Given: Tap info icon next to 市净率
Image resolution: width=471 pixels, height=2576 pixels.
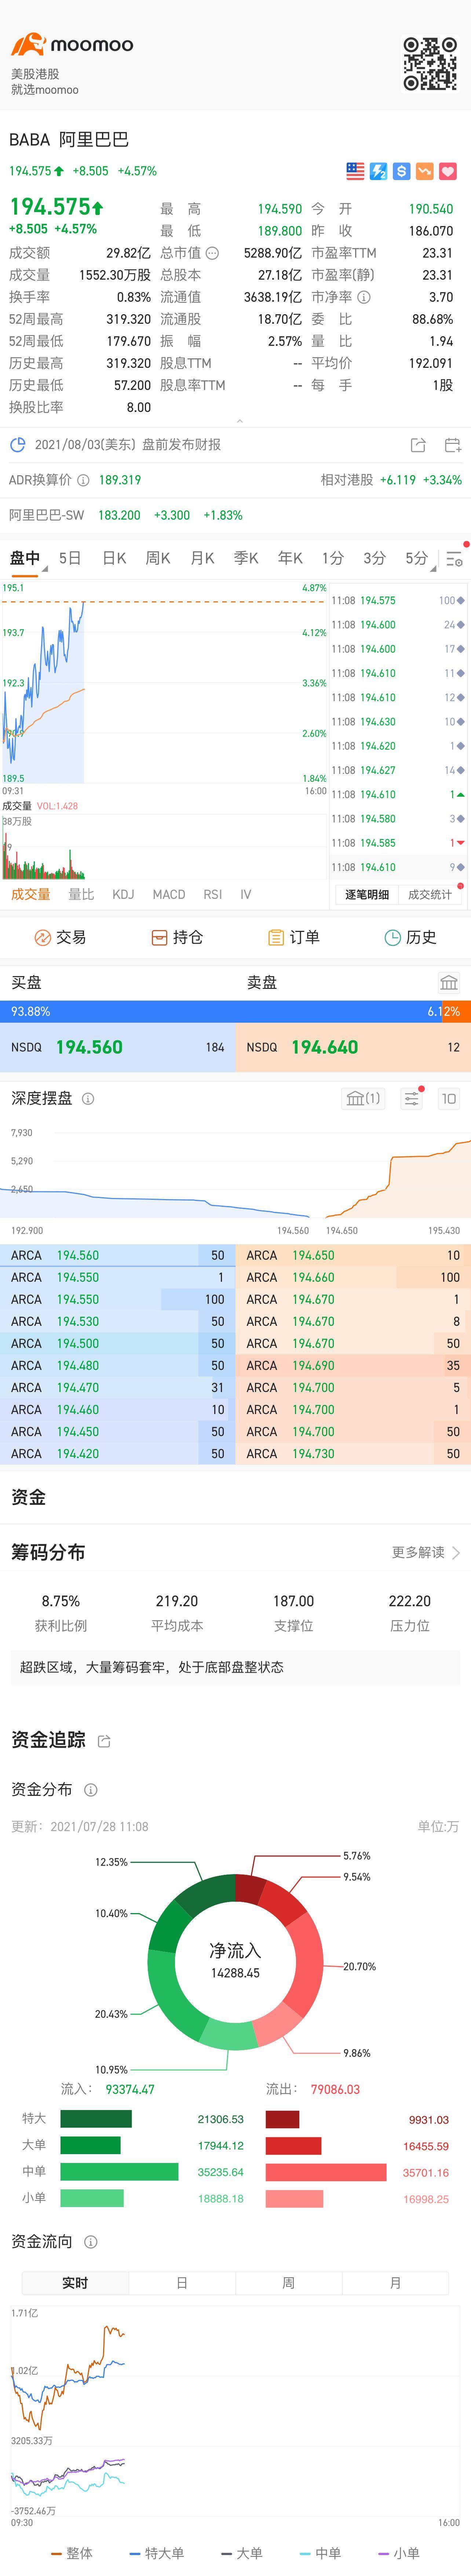Looking at the screenshot, I should pyautogui.click(x=364, y=297).
